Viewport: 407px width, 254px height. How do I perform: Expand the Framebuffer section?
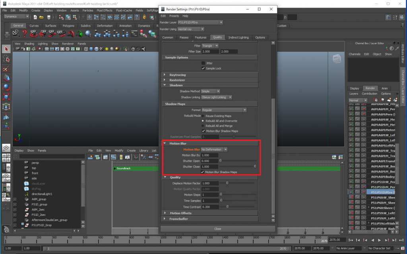click(x=165, y=219)
